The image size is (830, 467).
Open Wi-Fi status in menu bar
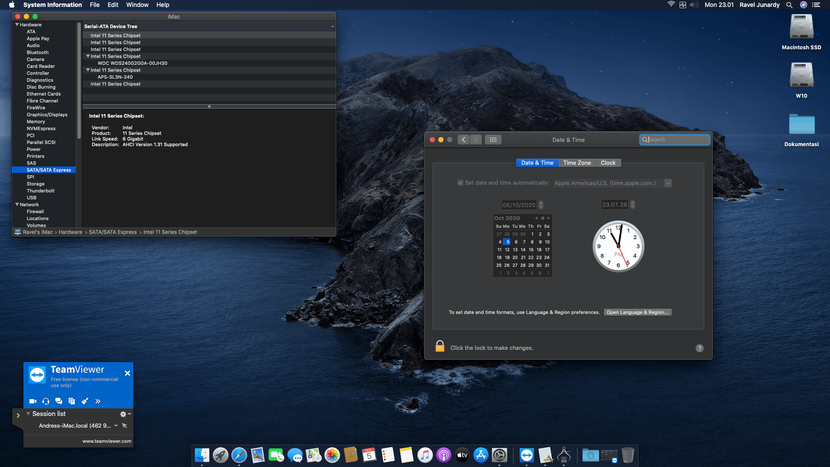[x=671, y=5]
